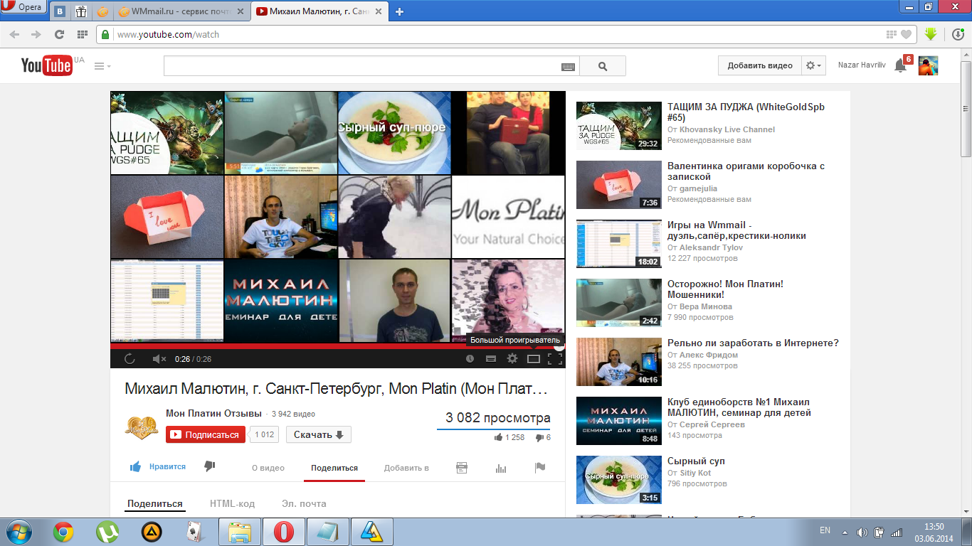Switch video to fullscreen
The image size is (972, 546).
point(555,359)
